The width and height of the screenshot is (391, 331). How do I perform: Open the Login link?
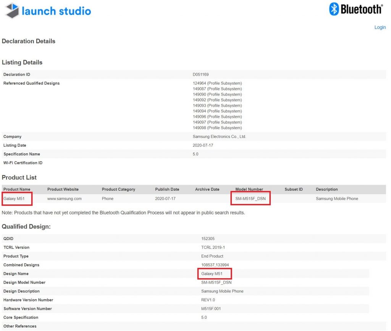pyautogui.click(x=380, y=27)
